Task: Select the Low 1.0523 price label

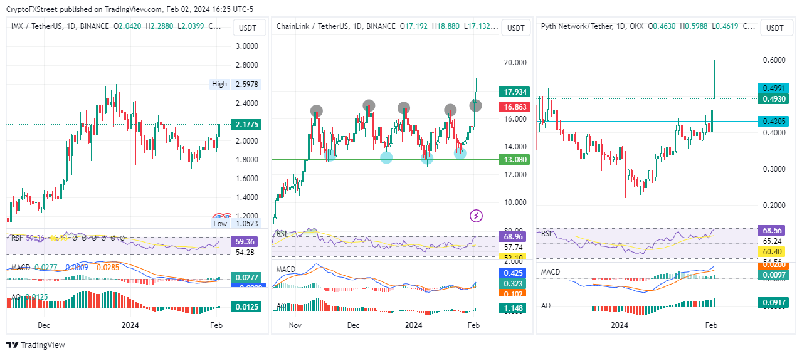Action: 236,224
